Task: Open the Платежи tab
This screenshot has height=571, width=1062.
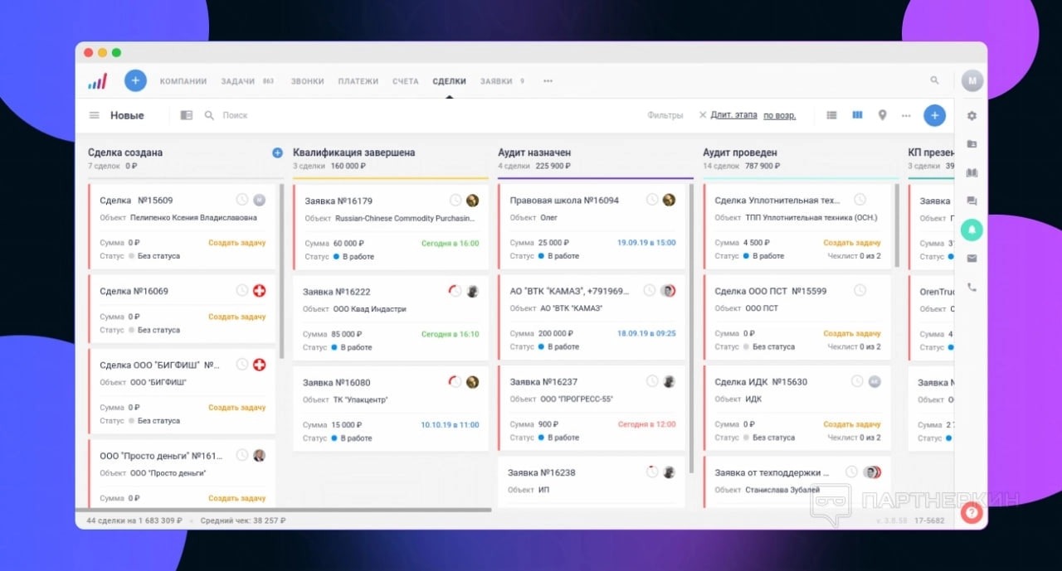Action: (x=358, y=81)
